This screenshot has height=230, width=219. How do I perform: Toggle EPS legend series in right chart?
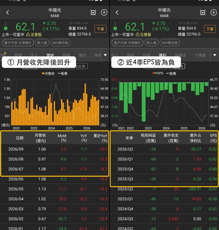point(158,73)
